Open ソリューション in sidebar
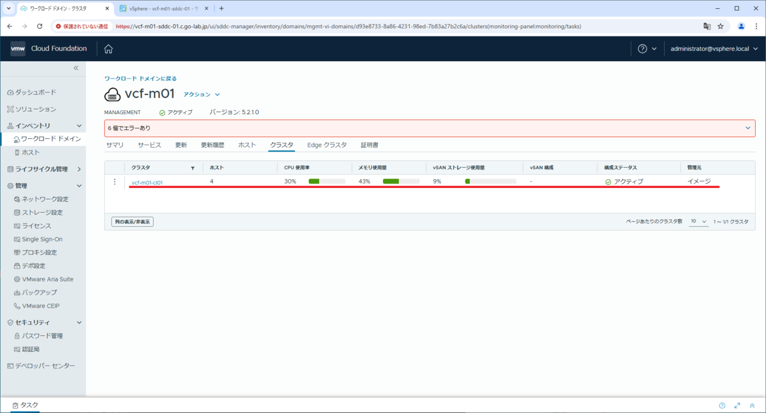 pos(31,109)
